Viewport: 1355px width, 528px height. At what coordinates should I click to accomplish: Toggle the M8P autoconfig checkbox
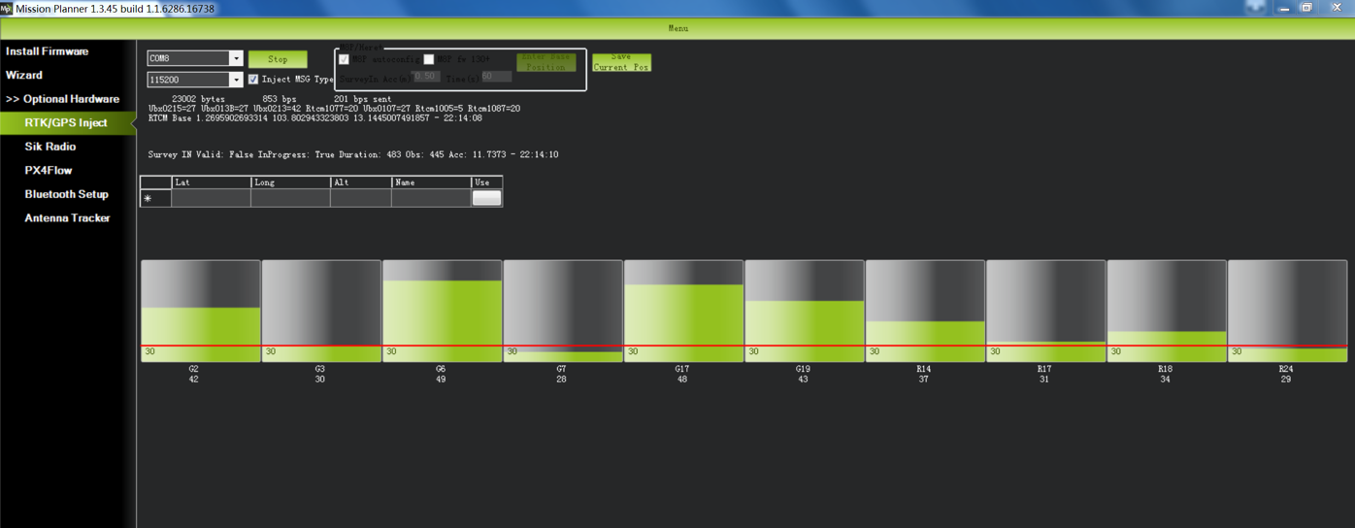pyautogui.click(x=344, y=60)
